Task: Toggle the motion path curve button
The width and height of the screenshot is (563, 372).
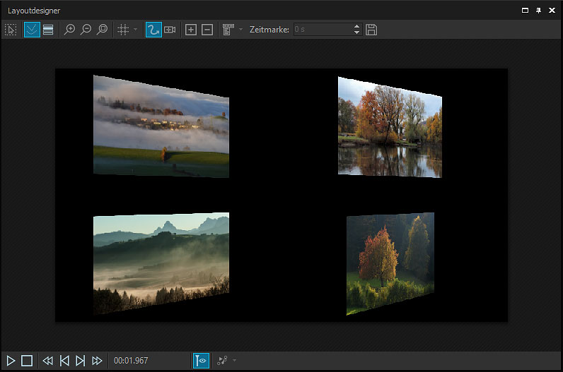Action: (x=153, y=30)
